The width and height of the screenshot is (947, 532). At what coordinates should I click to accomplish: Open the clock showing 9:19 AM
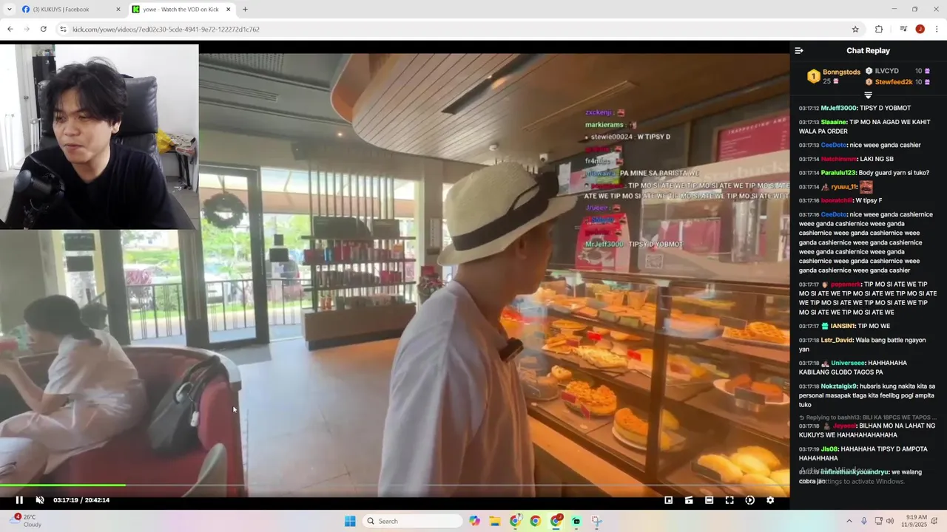point(916,521)
